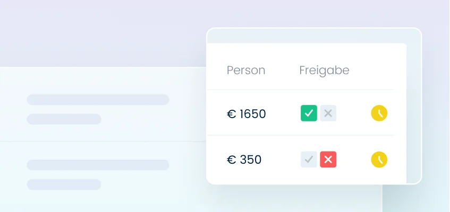The height and width of the screenshot is (212, 450).
Task: Click the red reject X for € 350
Action: tap(328, 160)
